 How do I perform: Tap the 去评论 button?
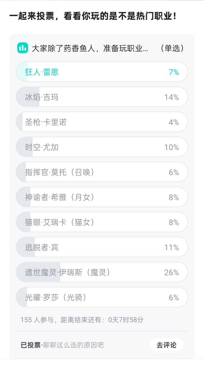coord(167,345)
